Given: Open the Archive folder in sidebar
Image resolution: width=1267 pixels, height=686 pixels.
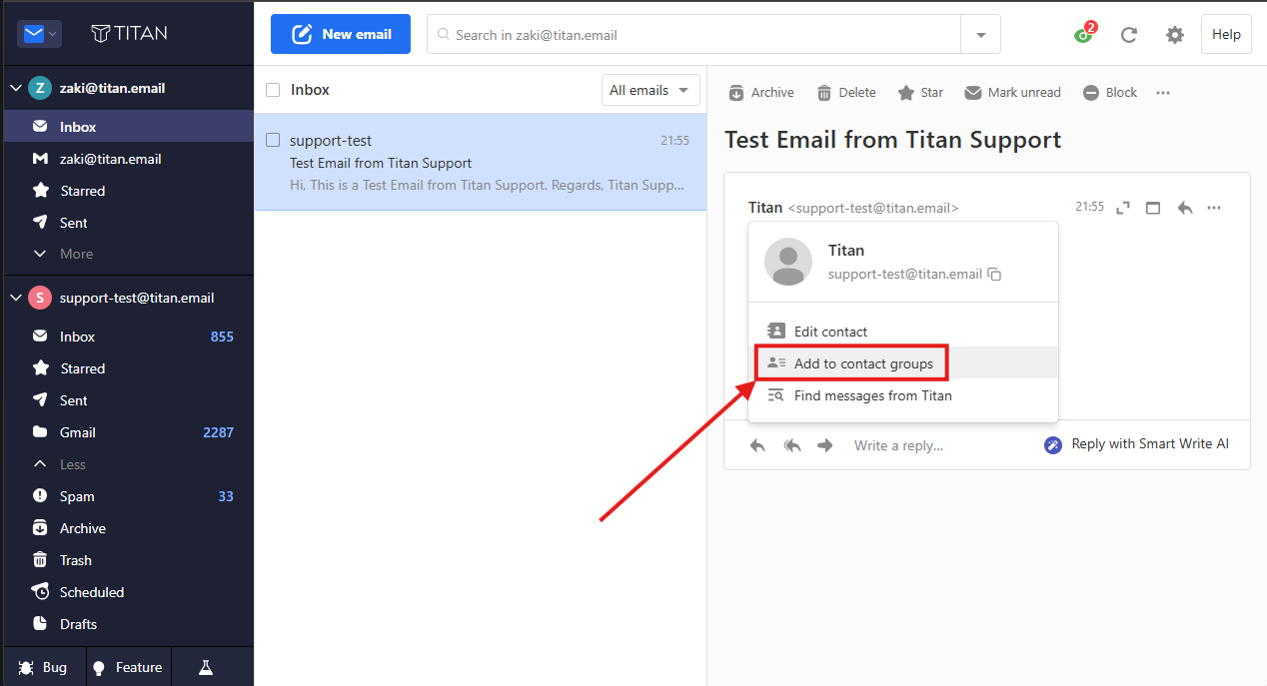Looking at the screenshot, I should click(x=127, y=528).
